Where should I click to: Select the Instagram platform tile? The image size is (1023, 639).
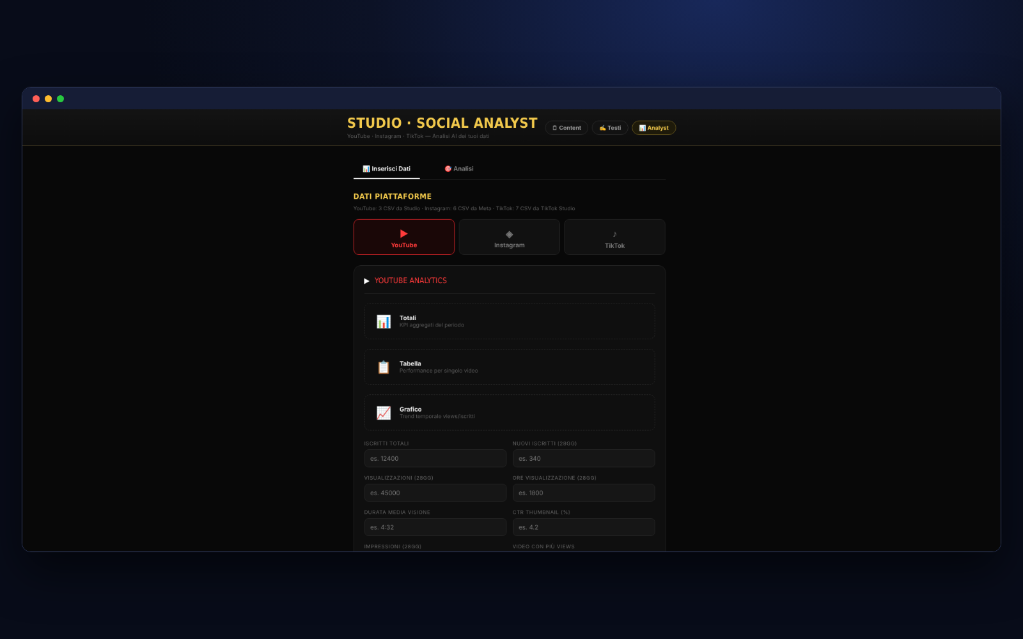pos(510,237)
